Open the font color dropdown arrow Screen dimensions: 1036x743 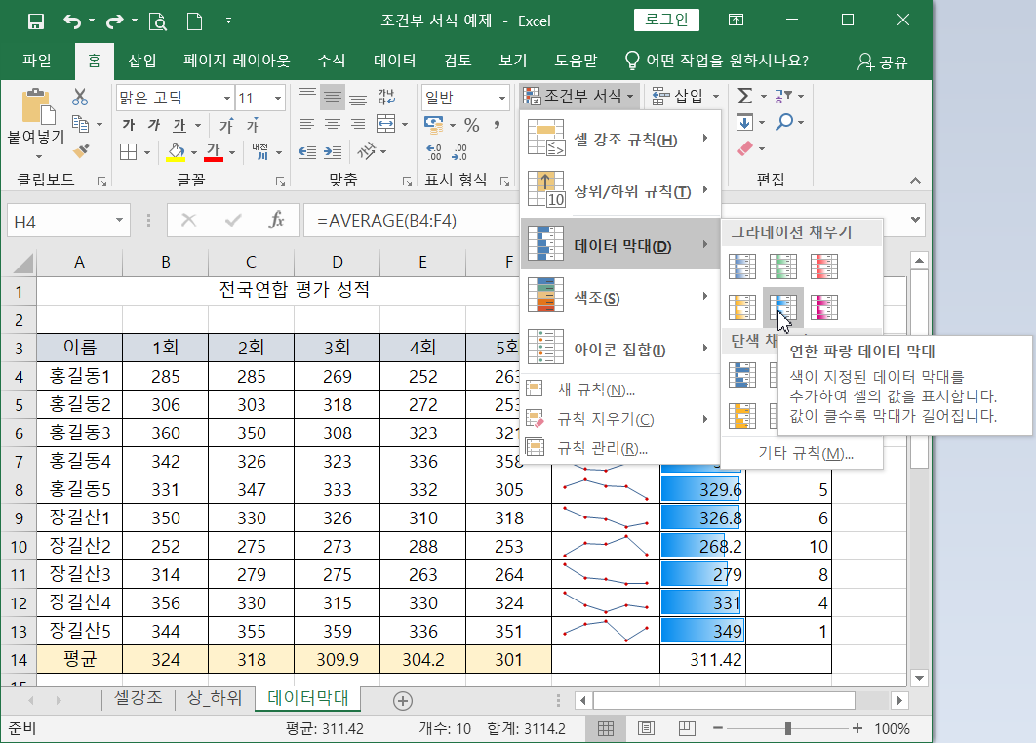(232, 152)
